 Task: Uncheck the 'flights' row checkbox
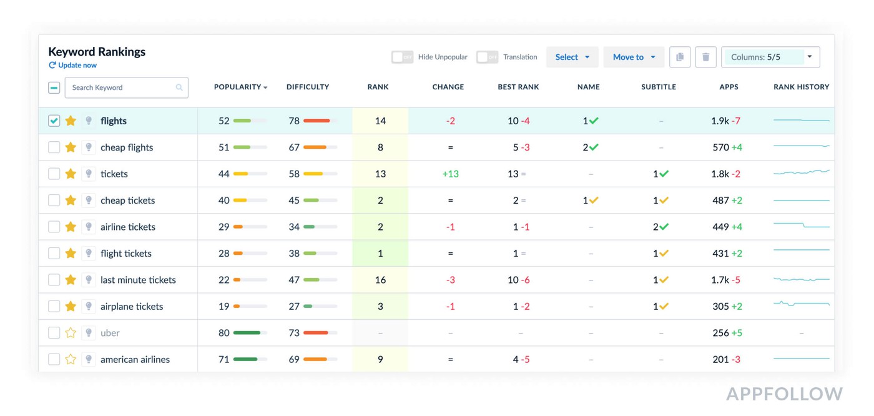(54, 121)
